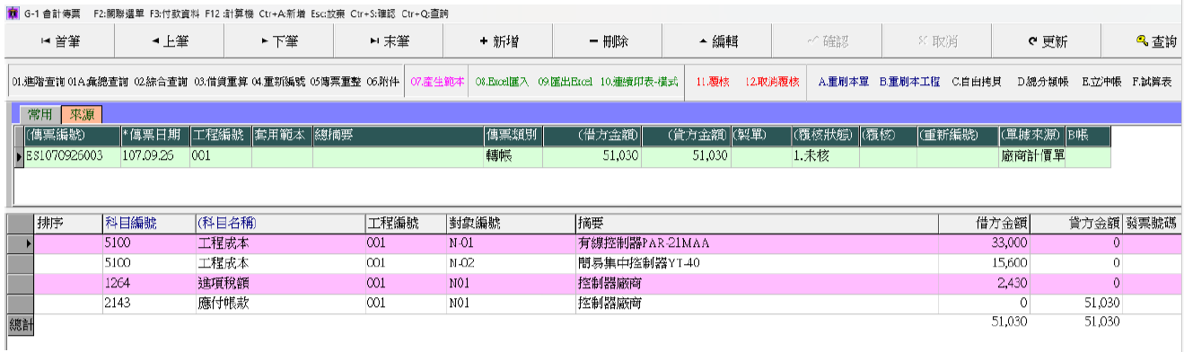Click the 傳票類別 column header
This screenshot has height=352, width=1184.
tap(513, 136)
